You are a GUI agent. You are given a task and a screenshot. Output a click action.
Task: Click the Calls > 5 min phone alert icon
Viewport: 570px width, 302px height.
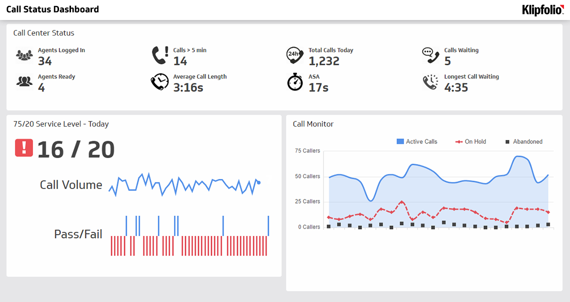click(x=160, y=55)
